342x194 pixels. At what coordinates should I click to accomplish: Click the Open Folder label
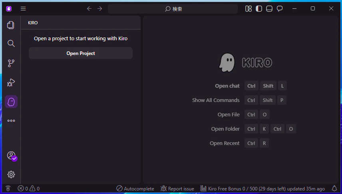click(225, 129)
